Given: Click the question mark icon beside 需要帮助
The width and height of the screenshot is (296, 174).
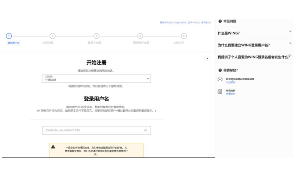Looking at the screenshot, I should 220,70.
